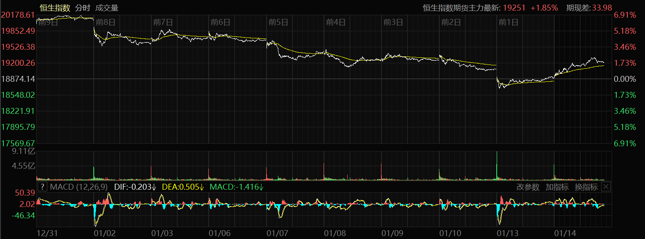Click the 50.39 MACD axis label

pos(25,193)
